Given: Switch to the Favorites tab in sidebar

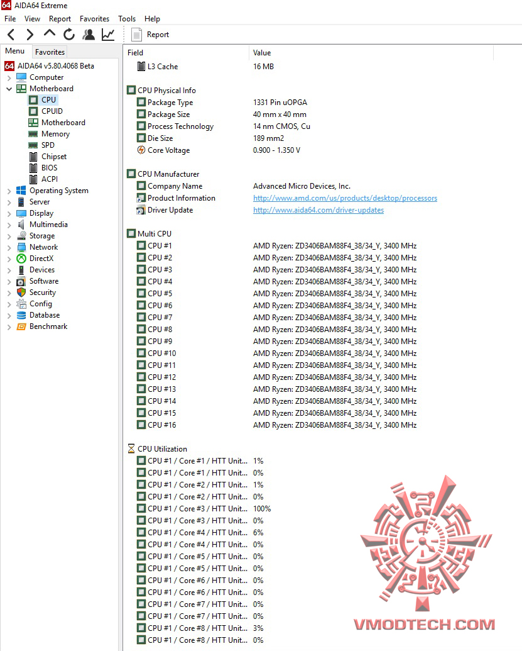Looking at the screenshot, I should tap(50, 52).
